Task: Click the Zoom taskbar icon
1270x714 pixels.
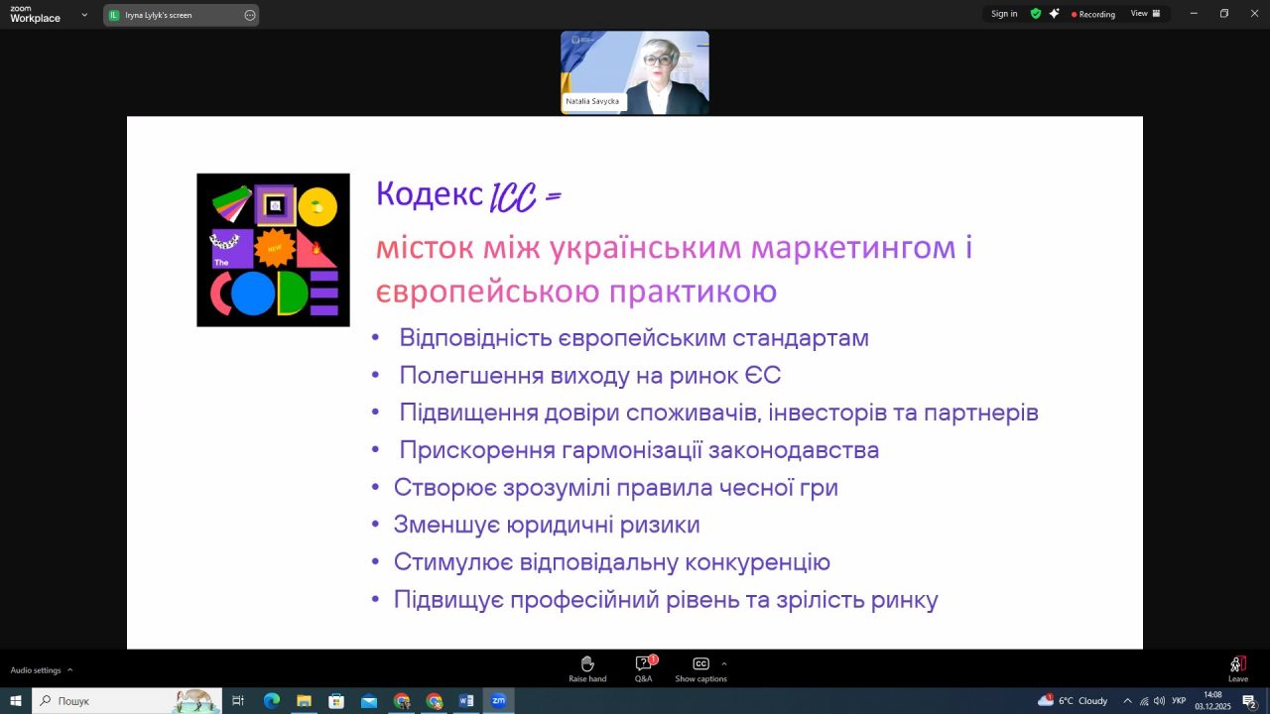Action: point(498,701)
